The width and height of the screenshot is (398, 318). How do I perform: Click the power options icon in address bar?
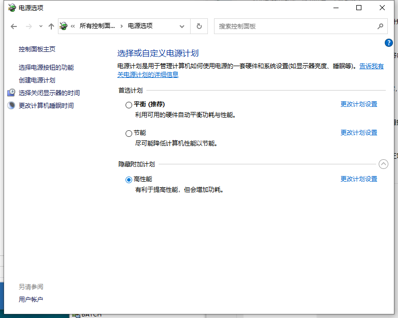pyautogui.click(x=64, y=26)
